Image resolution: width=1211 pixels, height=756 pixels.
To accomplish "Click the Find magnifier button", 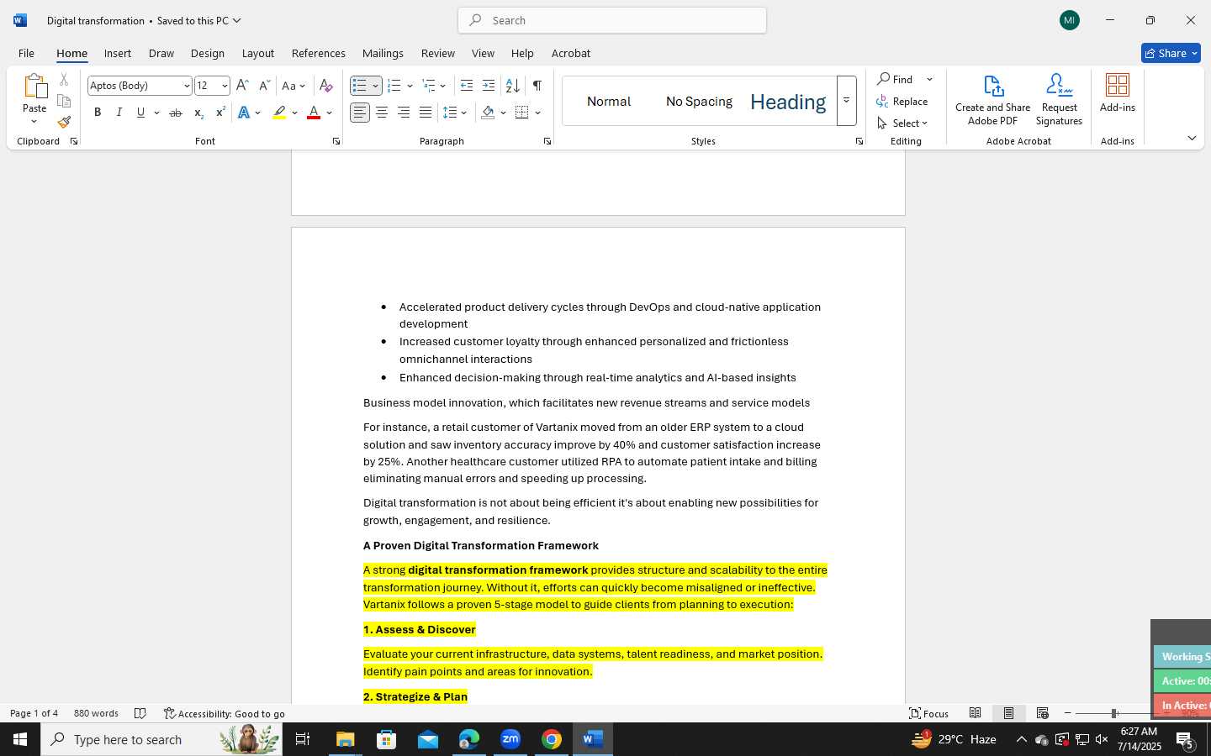I will [x=896, y=79].
